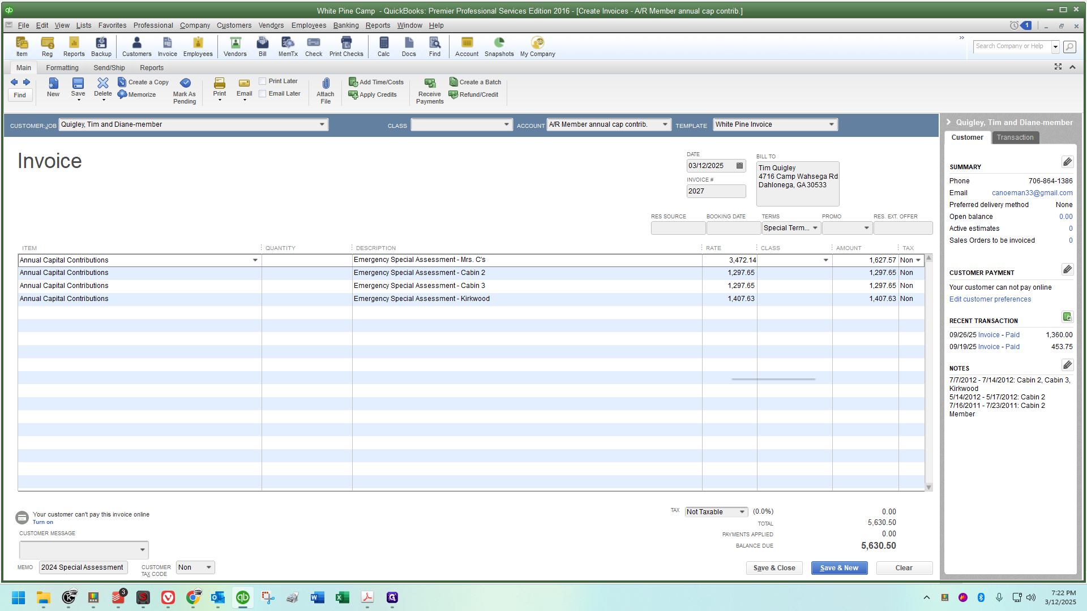
Task: Click Search Company or Help field
Action: coord(1011,46)
